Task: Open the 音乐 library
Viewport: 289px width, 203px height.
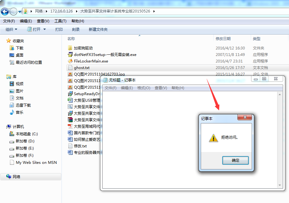Action: 19,113
